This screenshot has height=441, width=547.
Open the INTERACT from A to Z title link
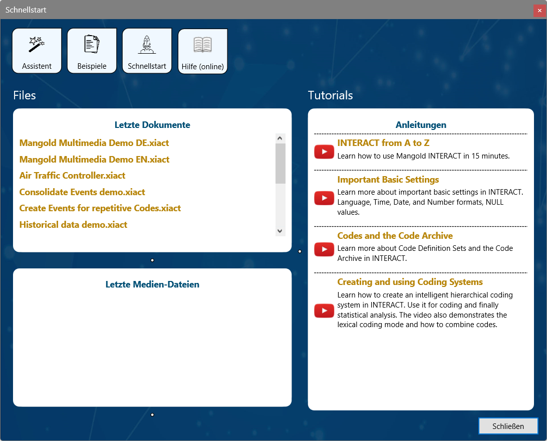383,143
